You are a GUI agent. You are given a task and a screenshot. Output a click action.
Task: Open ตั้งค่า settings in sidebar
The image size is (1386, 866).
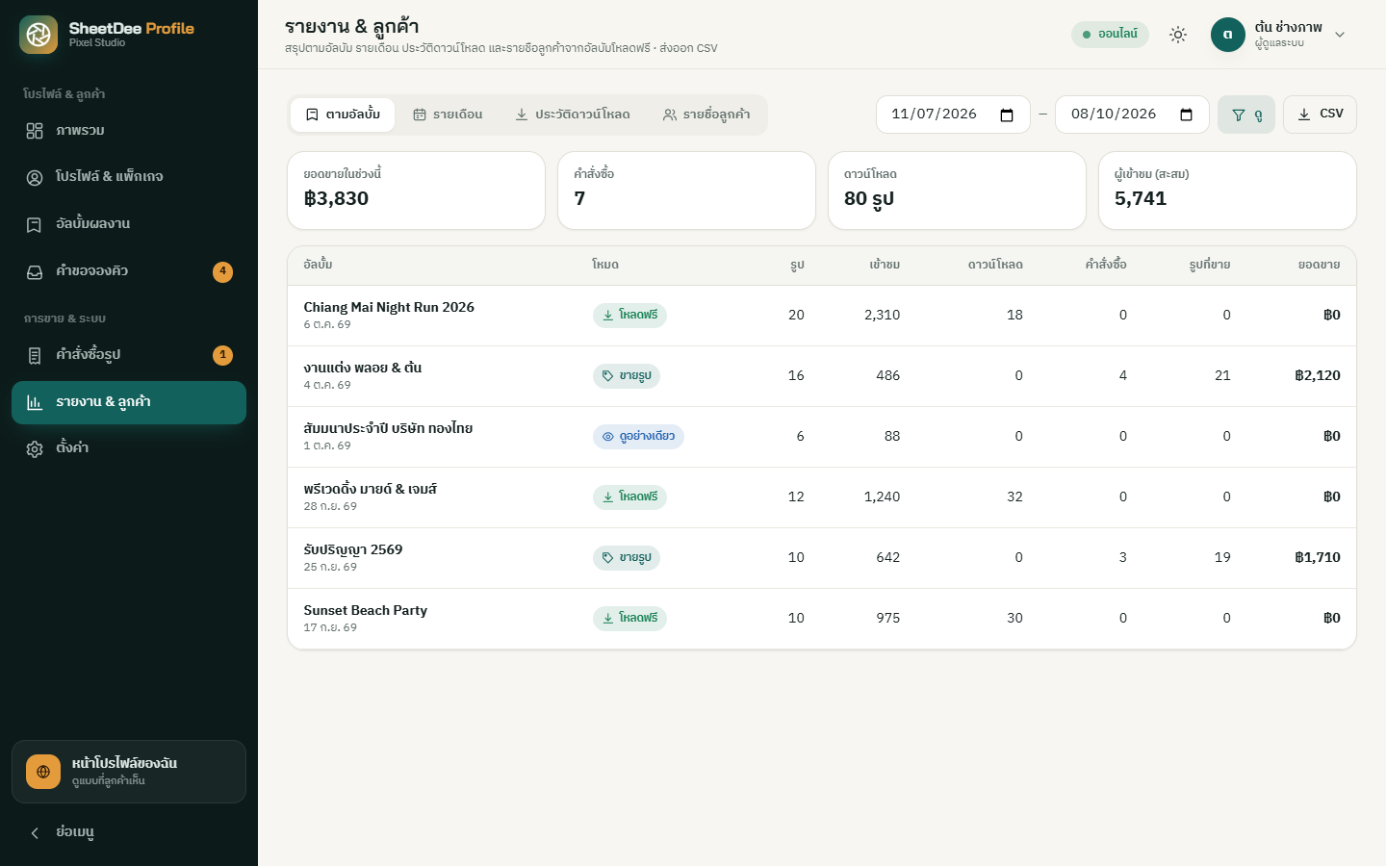tap(129, 448)
